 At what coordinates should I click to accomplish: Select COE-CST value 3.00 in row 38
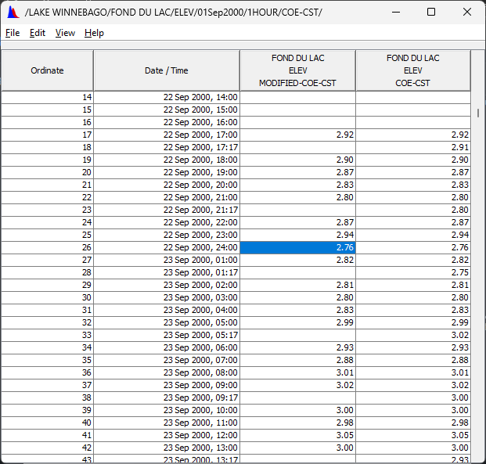click(413, 397)
